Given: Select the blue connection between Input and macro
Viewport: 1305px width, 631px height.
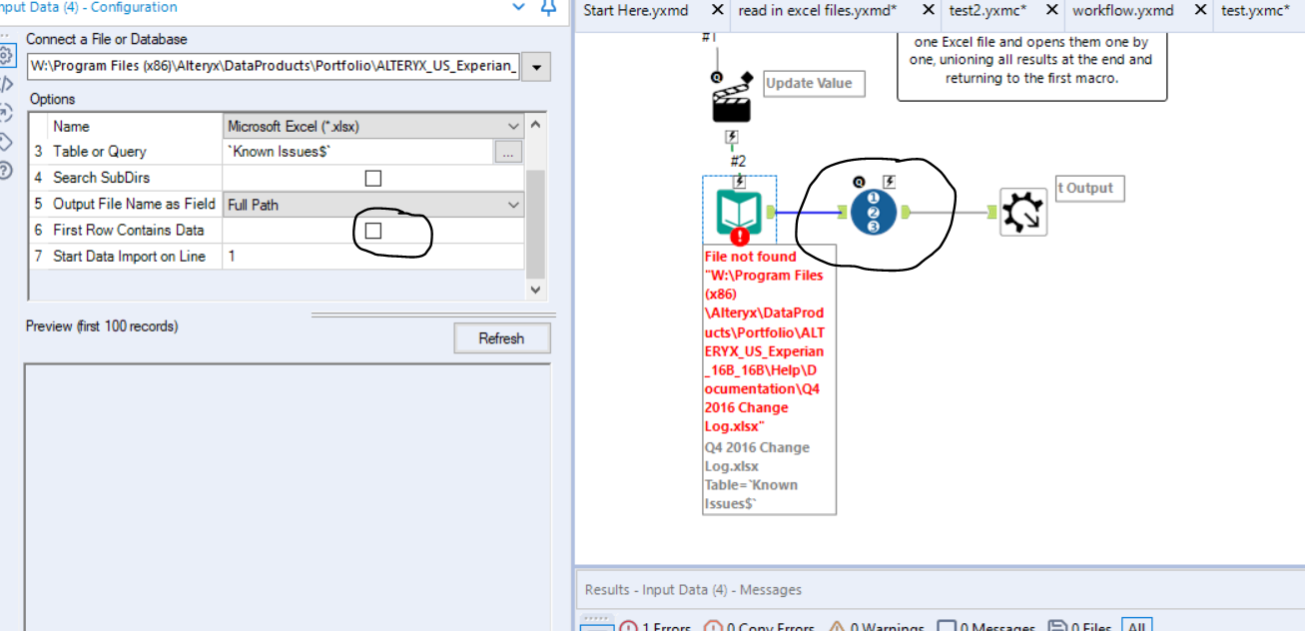Looking at the screenshot, I should [807, 212].
